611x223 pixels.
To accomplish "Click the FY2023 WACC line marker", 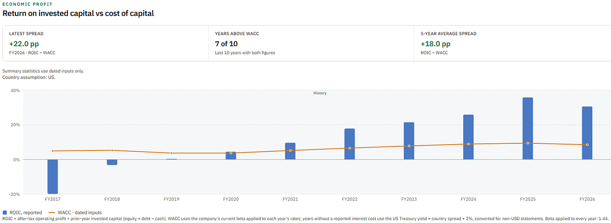I will 409,146.
